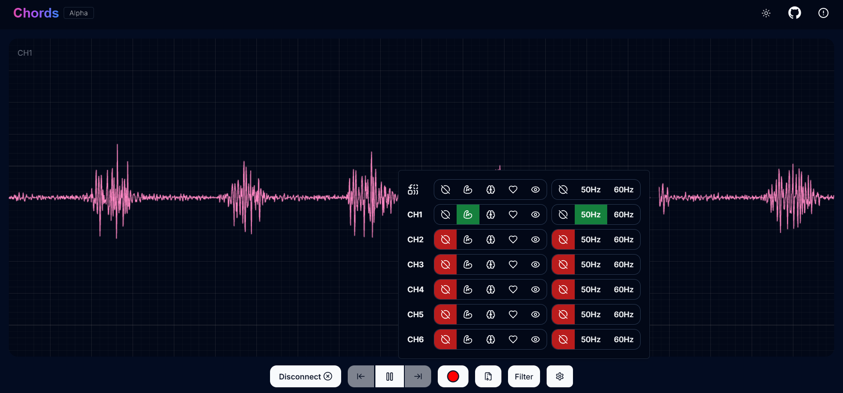Toggle the light/dark theme sun icon
Screen dimensions: 843x393
coord(766,13)
